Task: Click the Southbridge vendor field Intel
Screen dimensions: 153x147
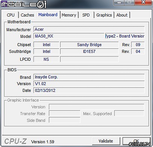Action: 46,51
